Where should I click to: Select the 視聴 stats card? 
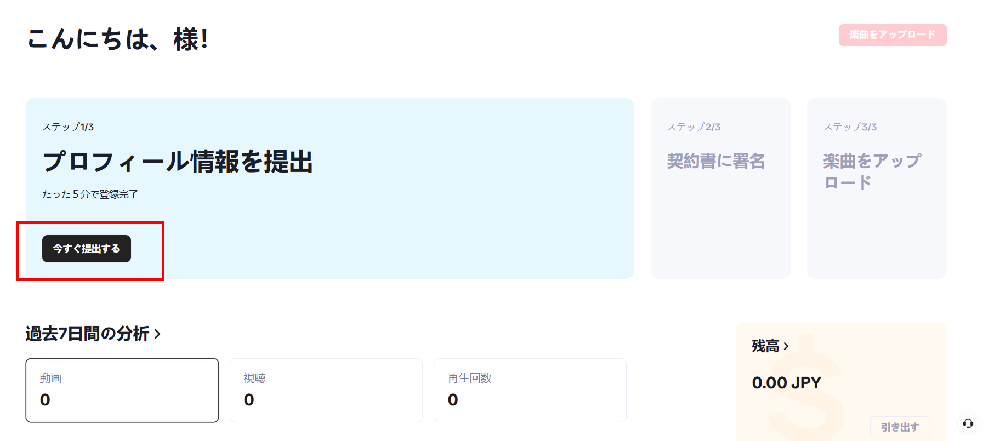(x=326, y=390)
